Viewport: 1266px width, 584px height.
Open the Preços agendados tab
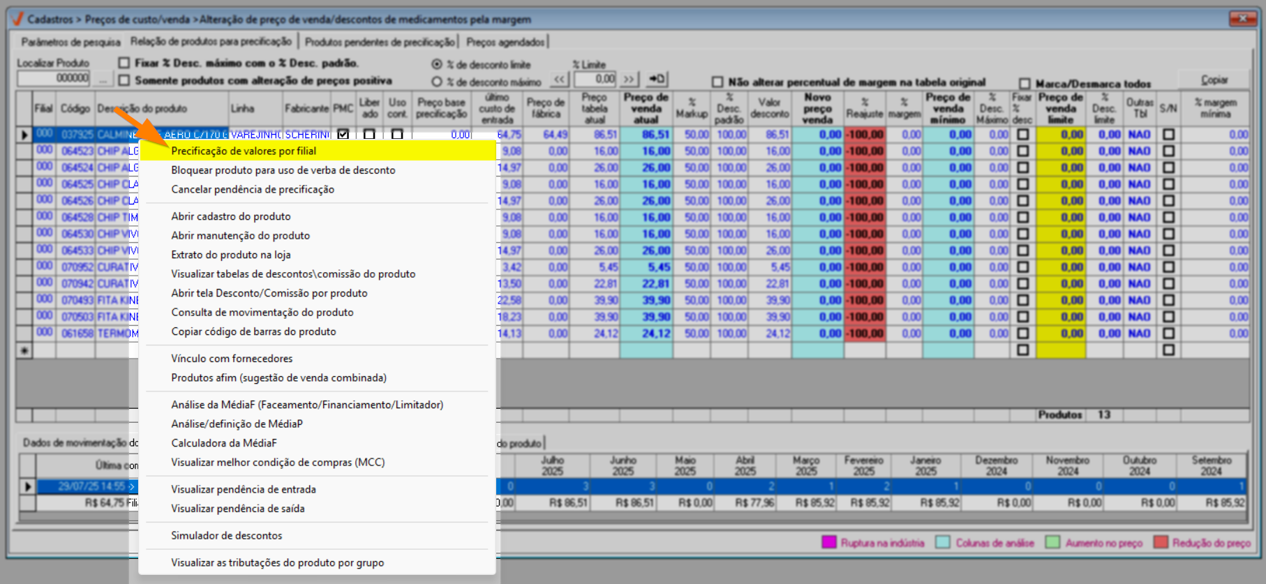(505, 42)
